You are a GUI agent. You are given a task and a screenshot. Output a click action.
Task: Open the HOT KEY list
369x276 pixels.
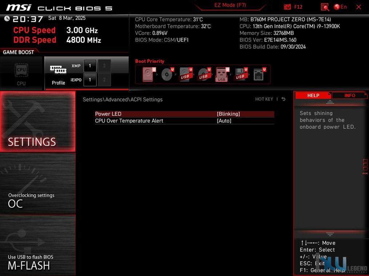tap(264, 99)
